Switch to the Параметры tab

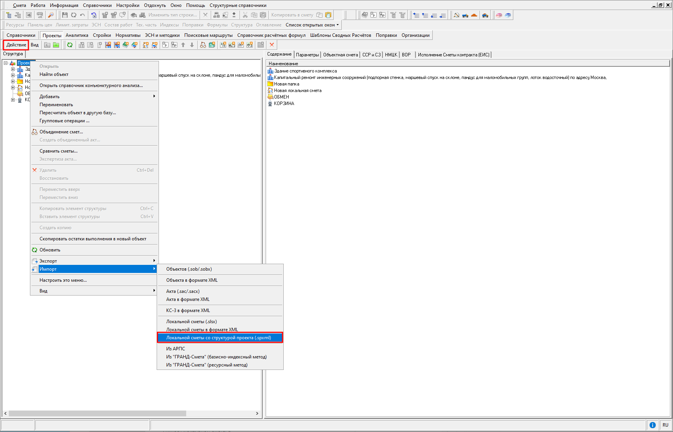pyautogui.click(x=307, y=55)
